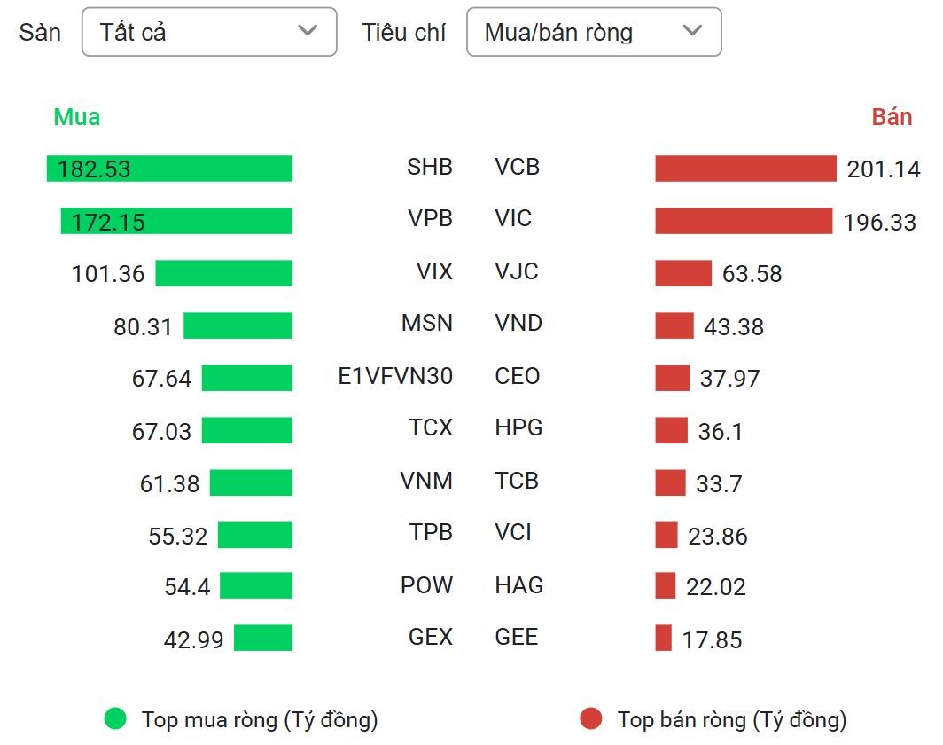
Task: Select the SHB buy bar
Action: click(x=168, y=168)
